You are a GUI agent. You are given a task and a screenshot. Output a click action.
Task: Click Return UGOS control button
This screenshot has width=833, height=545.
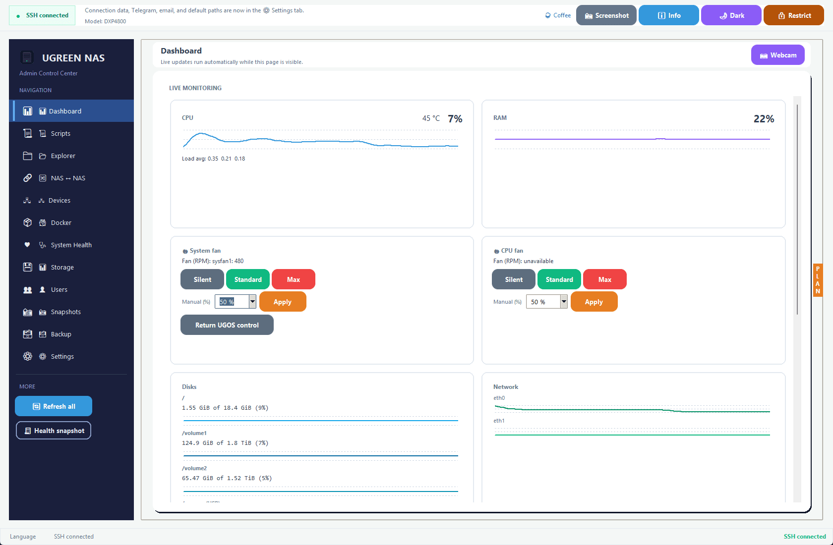pos(227,325)
